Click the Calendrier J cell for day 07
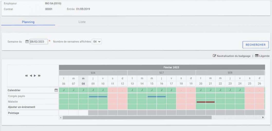Image resolution: width=272 pixels, height=131 pixels. (x=73, y=90)
